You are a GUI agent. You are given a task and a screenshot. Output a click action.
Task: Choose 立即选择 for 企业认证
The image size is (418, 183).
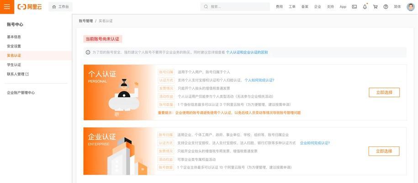[x=384, y=151]
